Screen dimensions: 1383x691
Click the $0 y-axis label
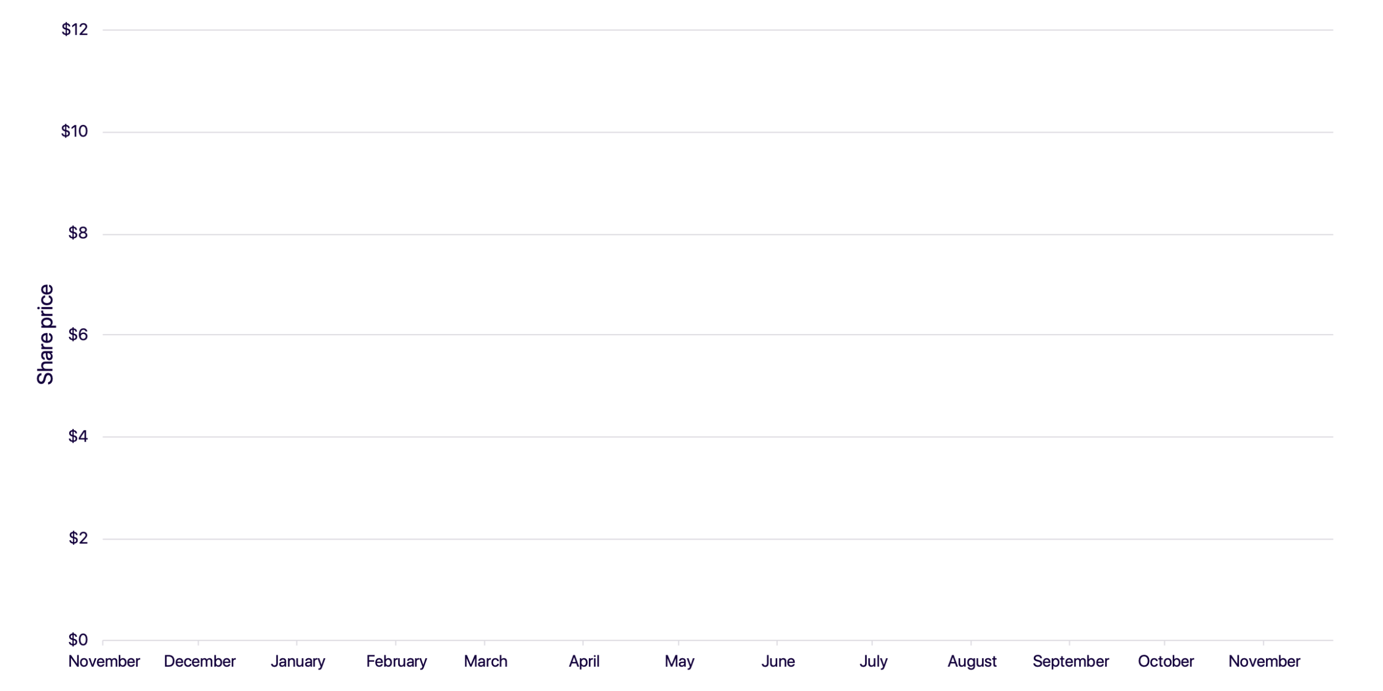[78, 640]
